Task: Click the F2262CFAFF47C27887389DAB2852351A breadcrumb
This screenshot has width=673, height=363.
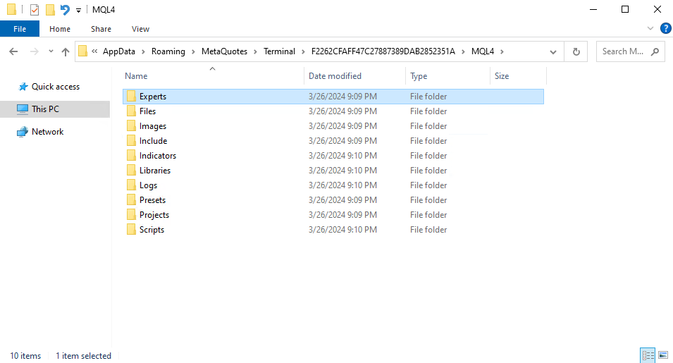Action: point(383,51)
